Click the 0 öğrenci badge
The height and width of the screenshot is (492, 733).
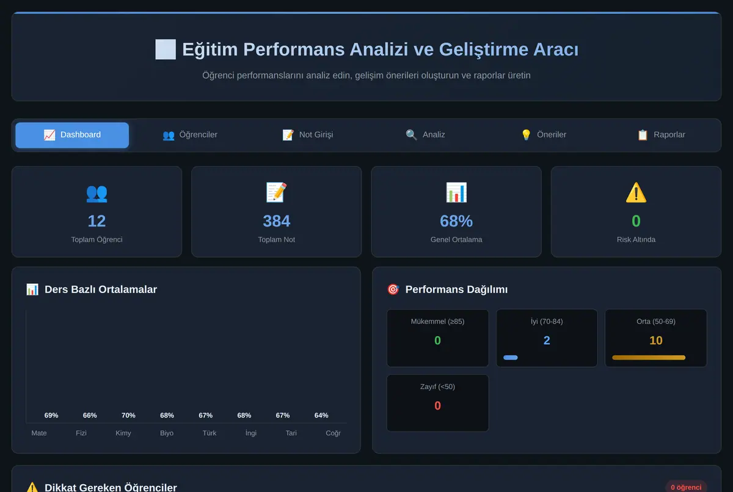point(686,487)
